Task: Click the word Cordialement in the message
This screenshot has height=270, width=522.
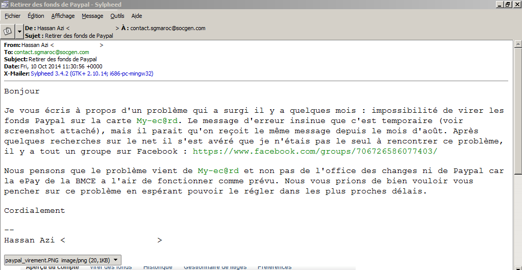Action: (x=35, y=210)
